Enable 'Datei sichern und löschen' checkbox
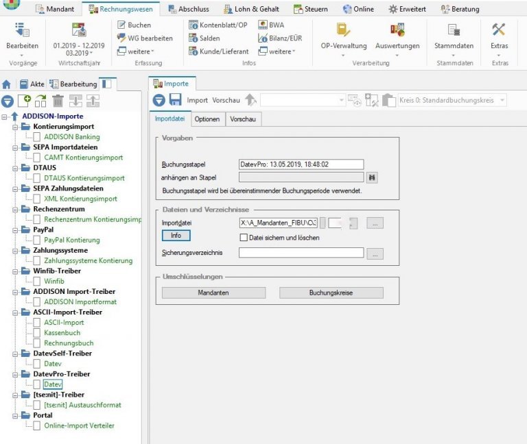The width and height of the screenshot is (527, 444). (x=244, y=238)
